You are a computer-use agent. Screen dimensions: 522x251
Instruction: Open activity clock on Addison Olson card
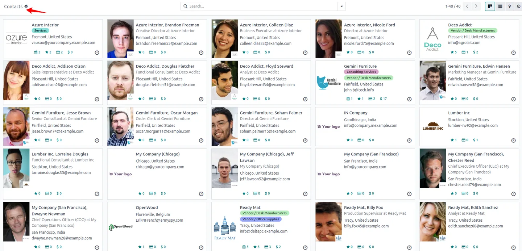tap(97, 99)
